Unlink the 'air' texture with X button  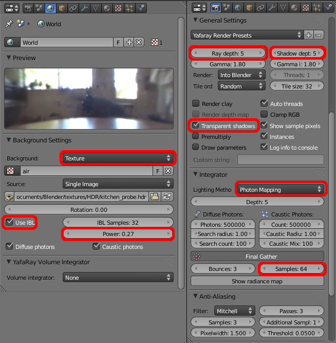tap(167, 171)
